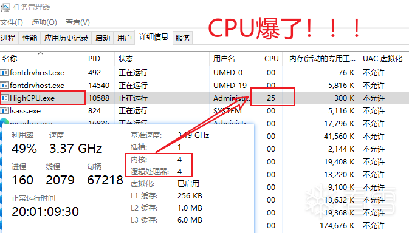Click the 300 K memory cell
The width and height of the screenshot is (409, 233).
(x=345, y=98)
